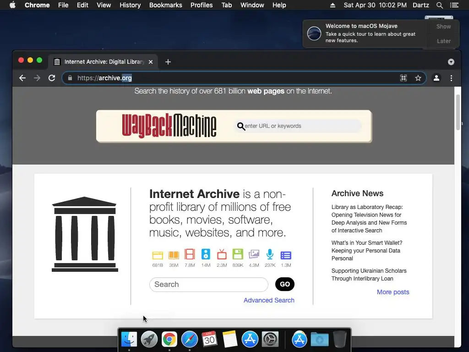
Task: Open Launchpad rocket in the Dock
Action: [x=149, y=340]
